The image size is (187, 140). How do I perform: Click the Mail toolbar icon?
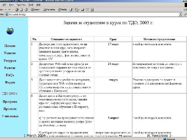click(77, 10)
